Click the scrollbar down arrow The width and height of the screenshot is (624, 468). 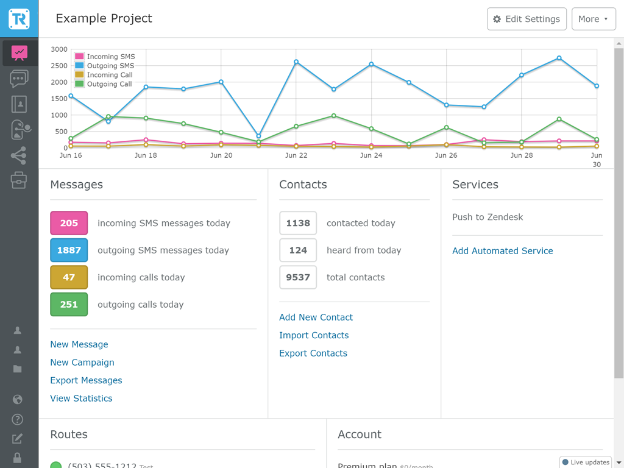(x=619, y=463)
